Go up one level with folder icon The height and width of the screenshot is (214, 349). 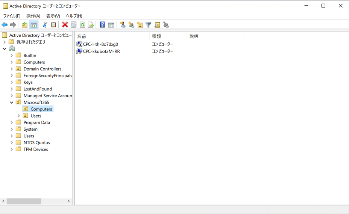tap(25, 25)
